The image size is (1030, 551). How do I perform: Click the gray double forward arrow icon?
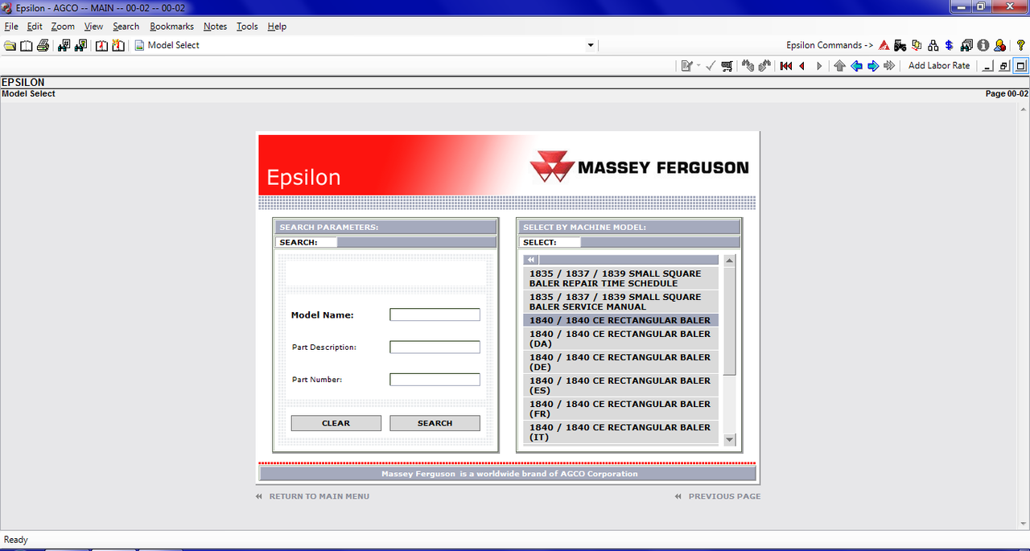[889, 66]
